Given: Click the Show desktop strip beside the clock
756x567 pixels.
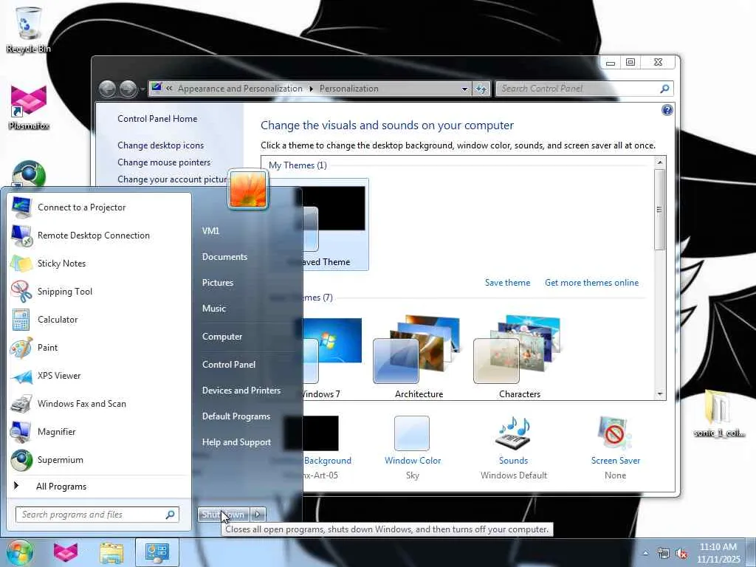Looking at the screenshot, I should pyautogui.click(x=751, y=552).
